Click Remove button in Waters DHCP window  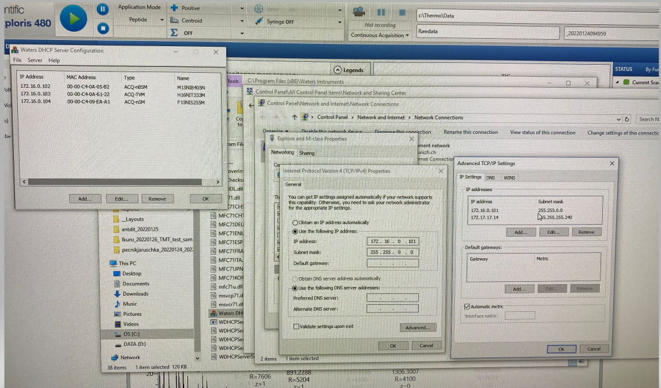coord(157,199)
